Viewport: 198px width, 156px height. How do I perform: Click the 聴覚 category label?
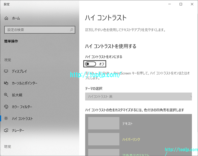[8, 146]
